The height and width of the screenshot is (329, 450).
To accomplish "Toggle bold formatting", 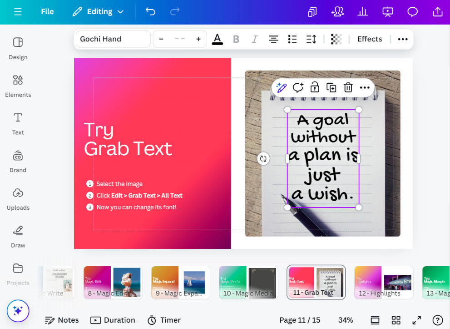I will point(236,39).
